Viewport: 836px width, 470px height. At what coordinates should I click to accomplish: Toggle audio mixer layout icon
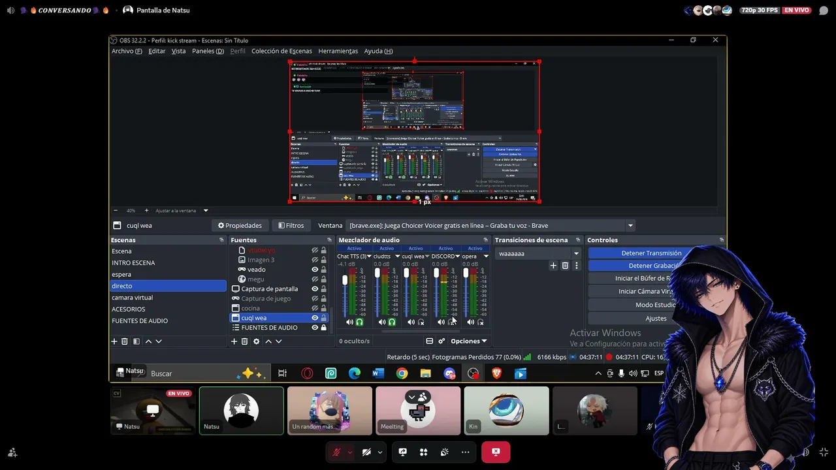(x=430, y=341)
